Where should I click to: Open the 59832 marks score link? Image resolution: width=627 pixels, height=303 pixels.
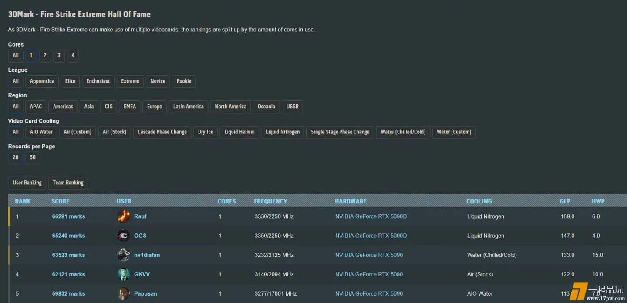coord(68,294)
